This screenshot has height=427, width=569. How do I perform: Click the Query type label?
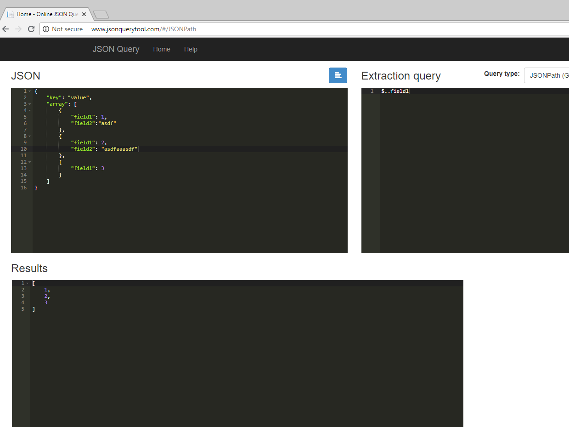point(502,74)
